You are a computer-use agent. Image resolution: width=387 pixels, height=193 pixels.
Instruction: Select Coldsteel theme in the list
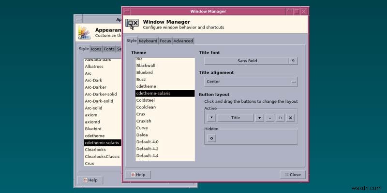click(x=165, y=100)
